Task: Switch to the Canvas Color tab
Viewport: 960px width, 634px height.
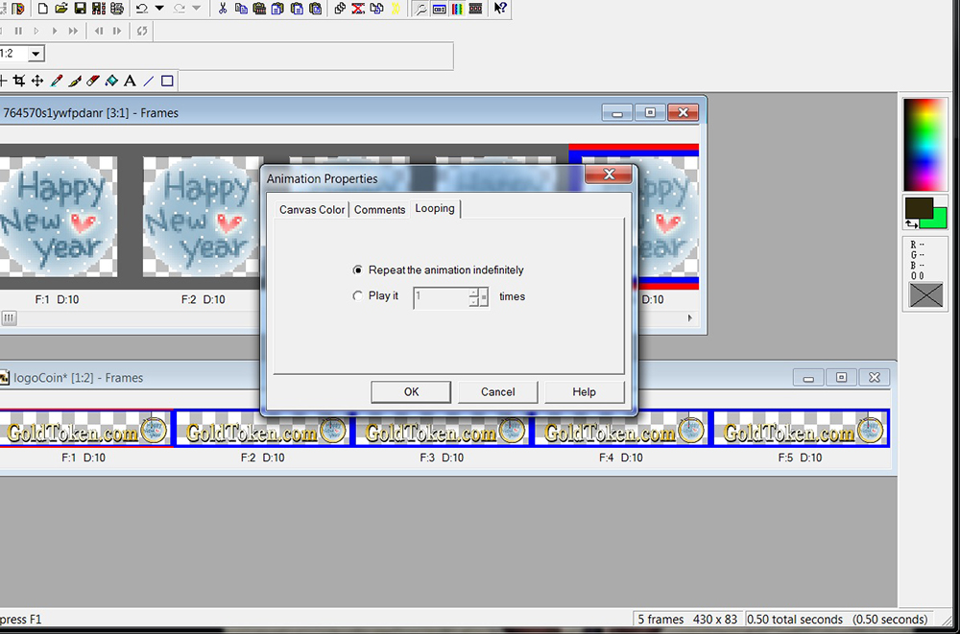Action: coord(312,210)
